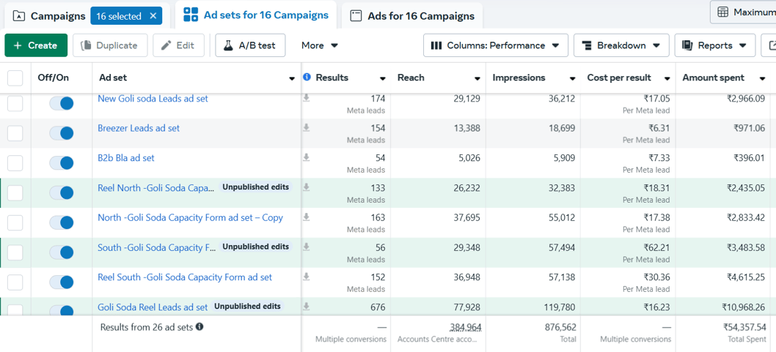Open the More menu

click(320, 45)
